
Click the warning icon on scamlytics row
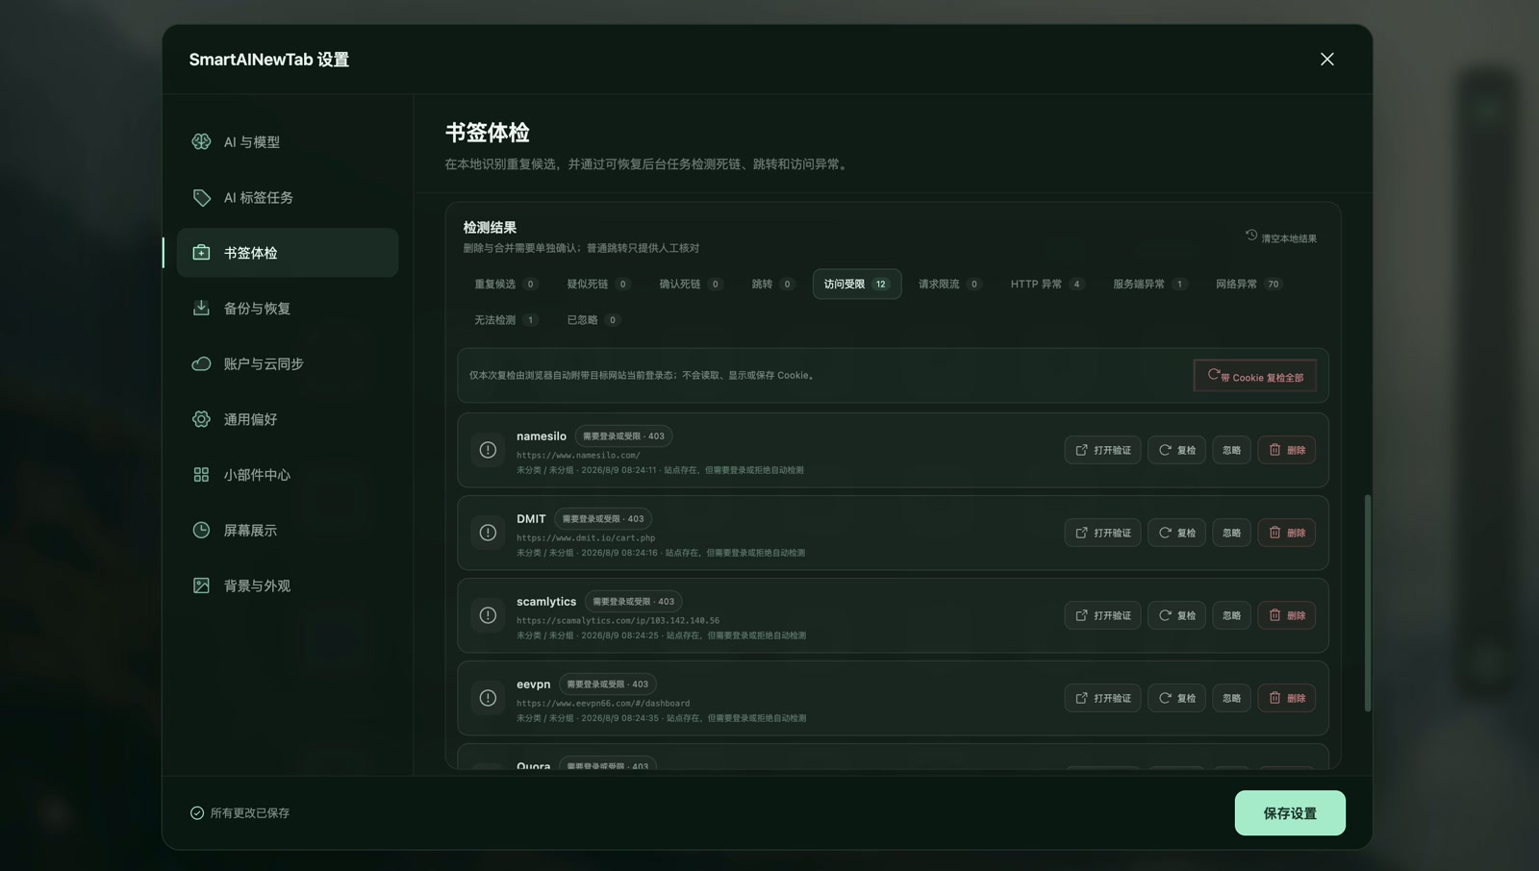click(x=488, y=615)
